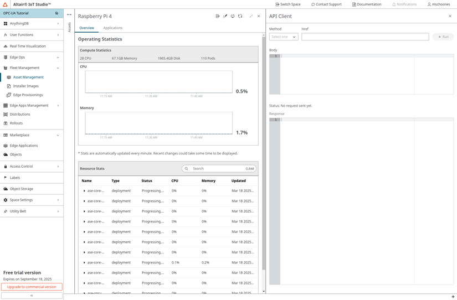This screenshot has width=457, height=300.
Task: Click Contact Support in top bar
Action: click(x=326, y=4)
